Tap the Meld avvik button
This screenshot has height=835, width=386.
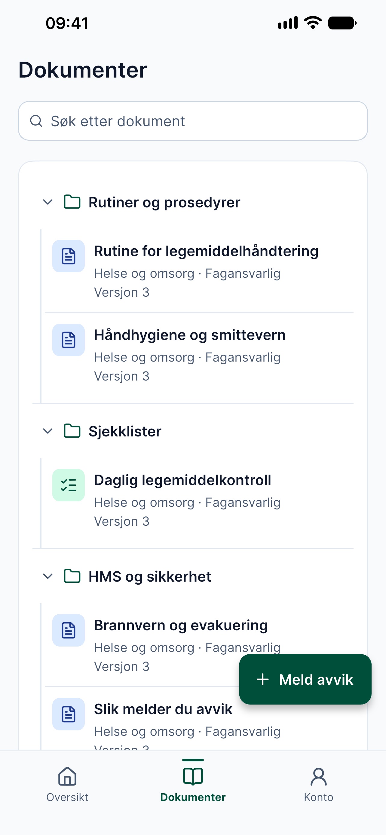point(305,679)
